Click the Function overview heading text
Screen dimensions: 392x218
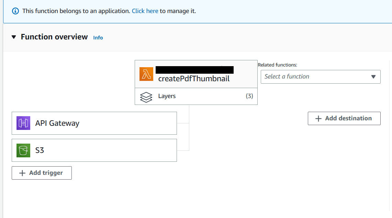click(54, 37)
